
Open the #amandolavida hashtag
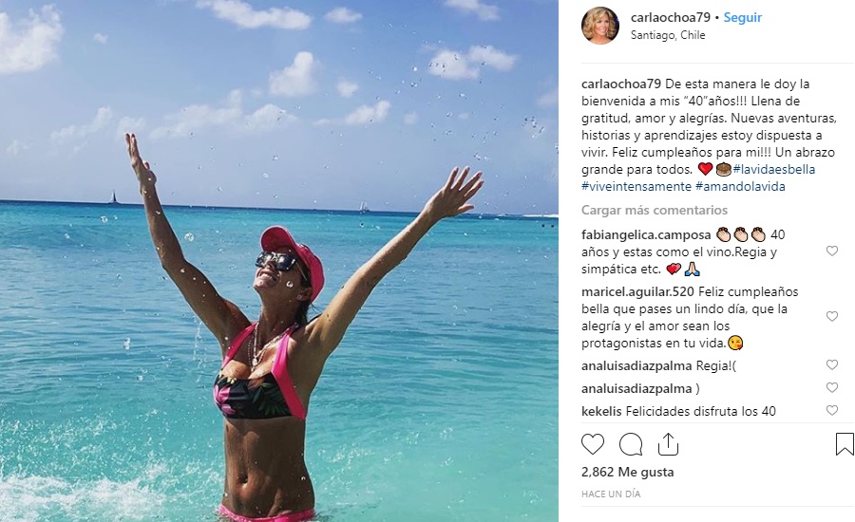pyautogui.click(x=740, y=186)
